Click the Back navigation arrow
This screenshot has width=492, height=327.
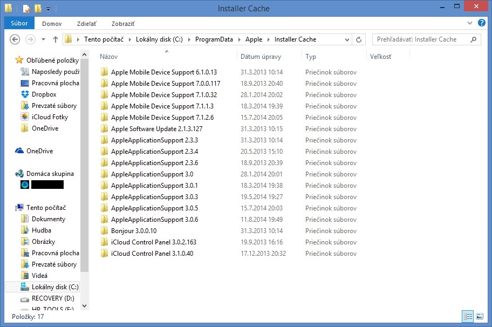(15, 39)
